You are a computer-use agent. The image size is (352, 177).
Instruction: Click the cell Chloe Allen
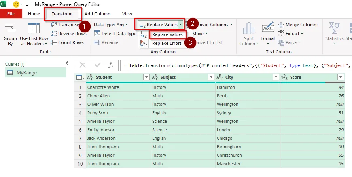(118, 96)
